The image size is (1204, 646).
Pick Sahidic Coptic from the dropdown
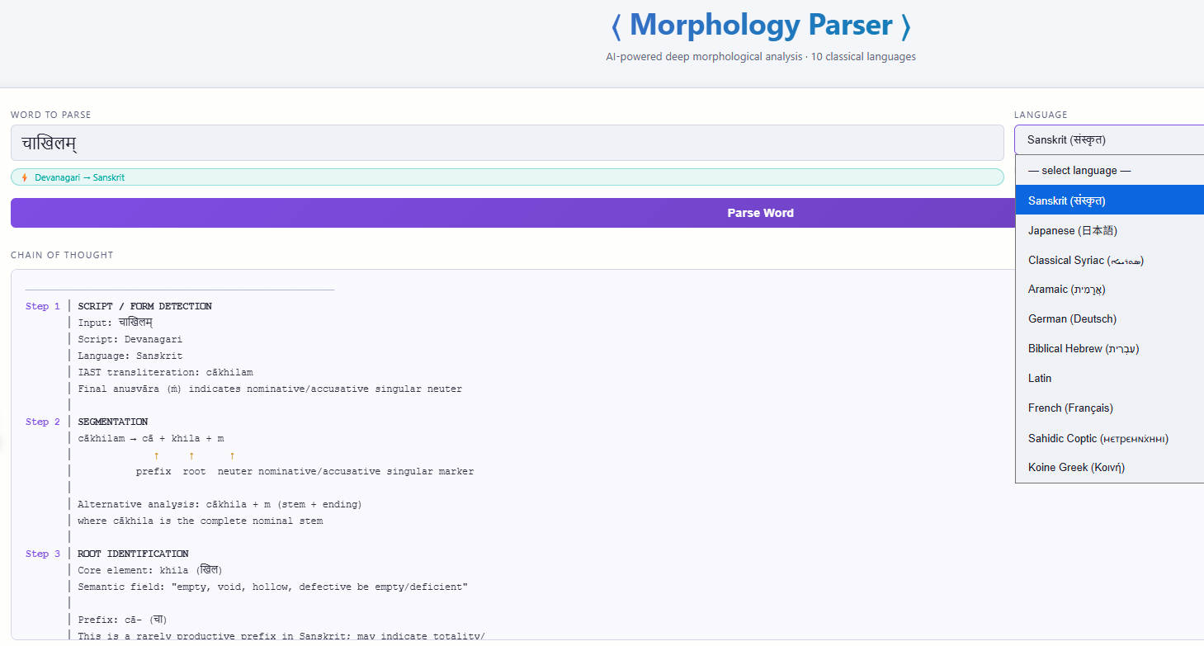[x=1098, y=438]
